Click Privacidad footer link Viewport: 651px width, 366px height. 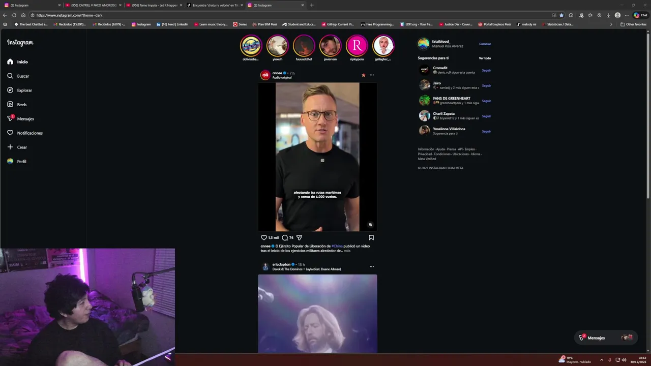point(425,154)
